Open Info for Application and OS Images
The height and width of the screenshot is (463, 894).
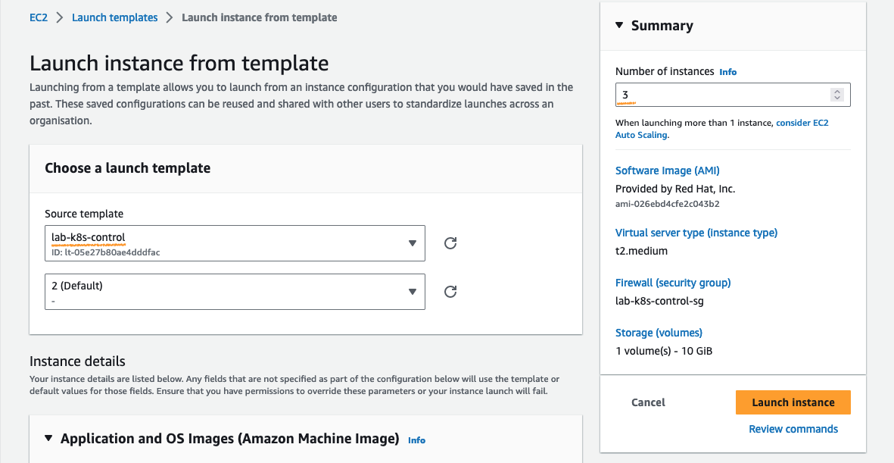pos(416,440)
